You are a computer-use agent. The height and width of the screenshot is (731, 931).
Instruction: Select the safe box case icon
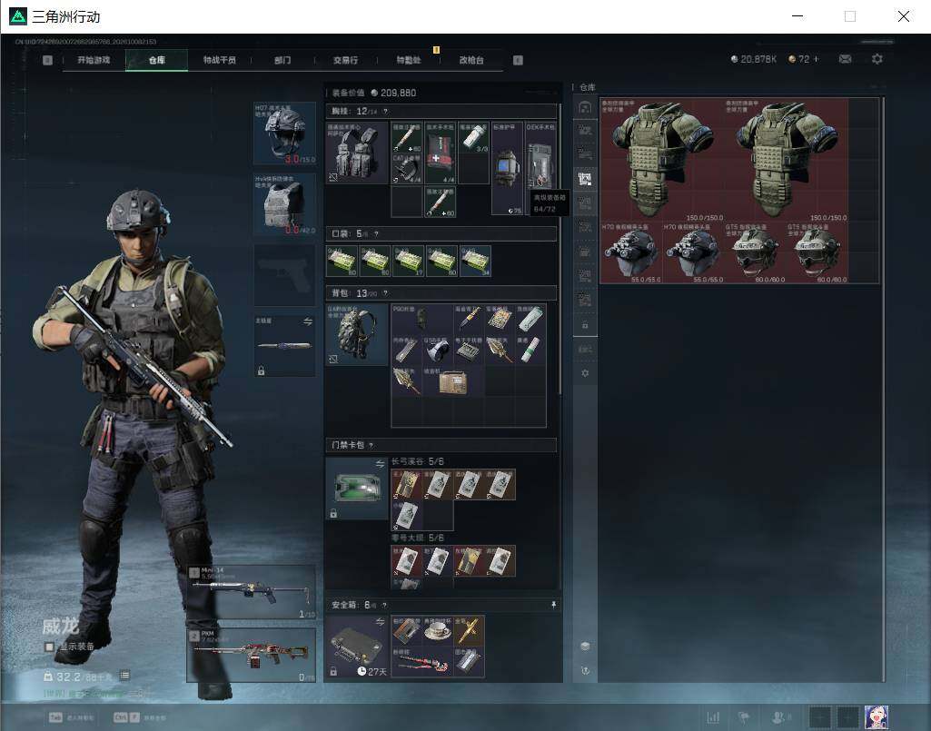click(356, 646)
